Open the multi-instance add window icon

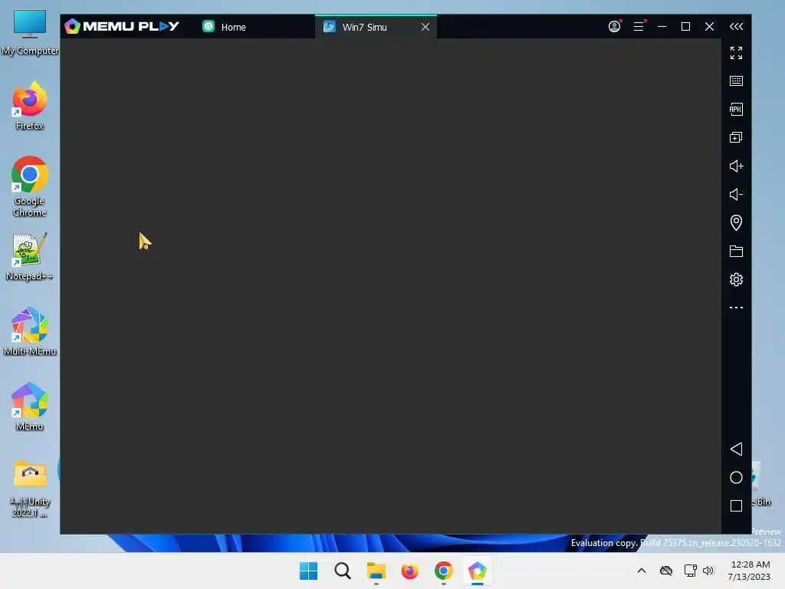click(736, 137)
